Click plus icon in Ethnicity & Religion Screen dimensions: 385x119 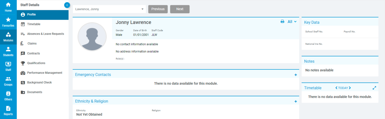tap(296, 102)
